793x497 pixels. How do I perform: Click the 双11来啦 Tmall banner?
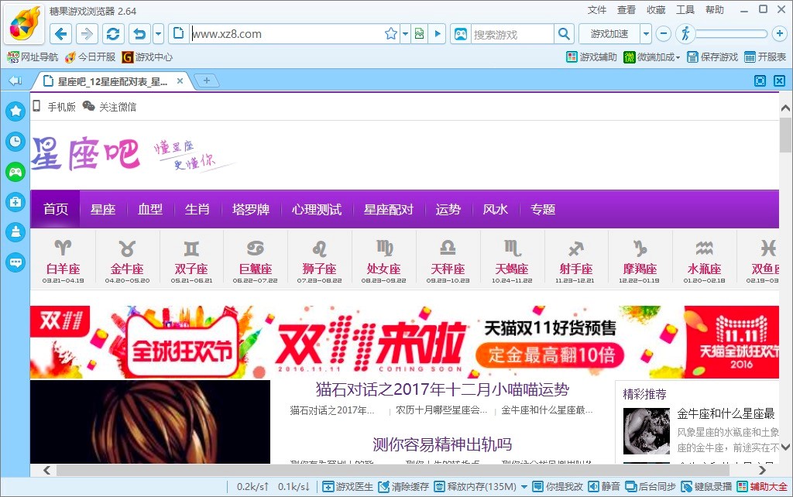[404, 341]
